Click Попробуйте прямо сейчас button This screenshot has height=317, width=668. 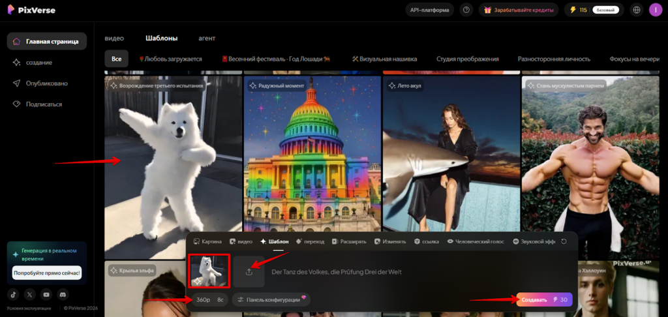pos(47,273)
